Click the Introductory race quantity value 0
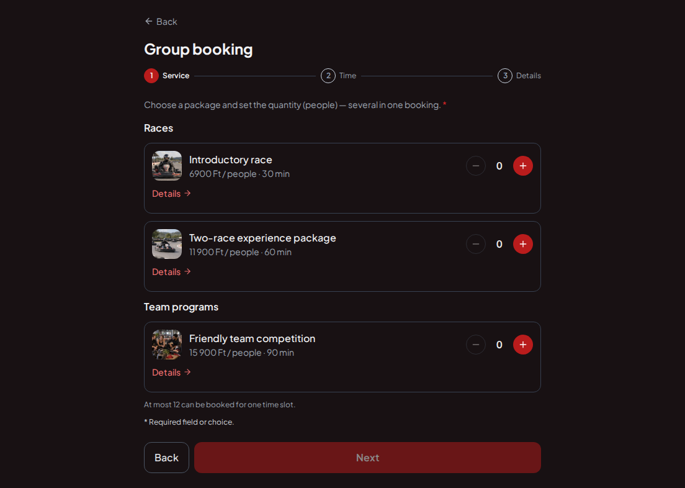The image size is (685, 488). pos(499,166)
